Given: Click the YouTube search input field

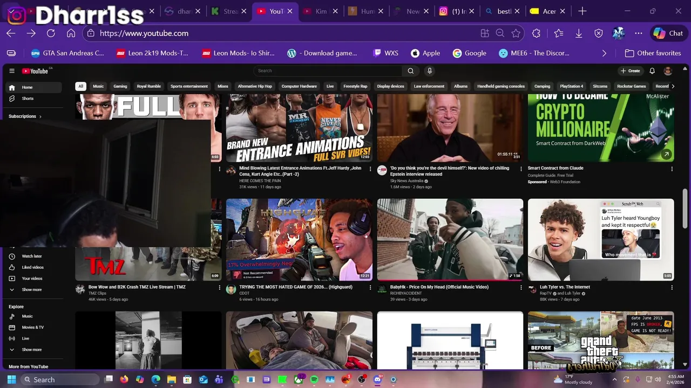Looking at the screenshot, I should tap(328, 71).
